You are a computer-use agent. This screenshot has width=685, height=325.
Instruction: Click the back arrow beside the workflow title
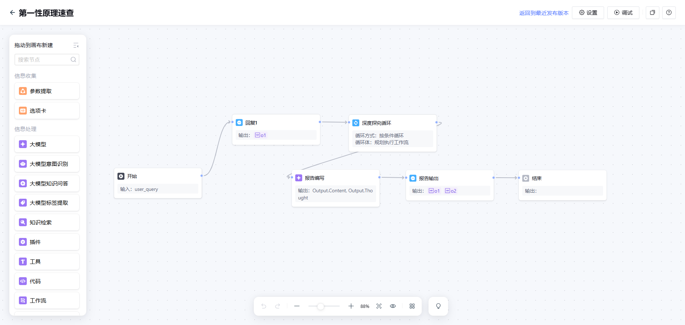(12, 13)
